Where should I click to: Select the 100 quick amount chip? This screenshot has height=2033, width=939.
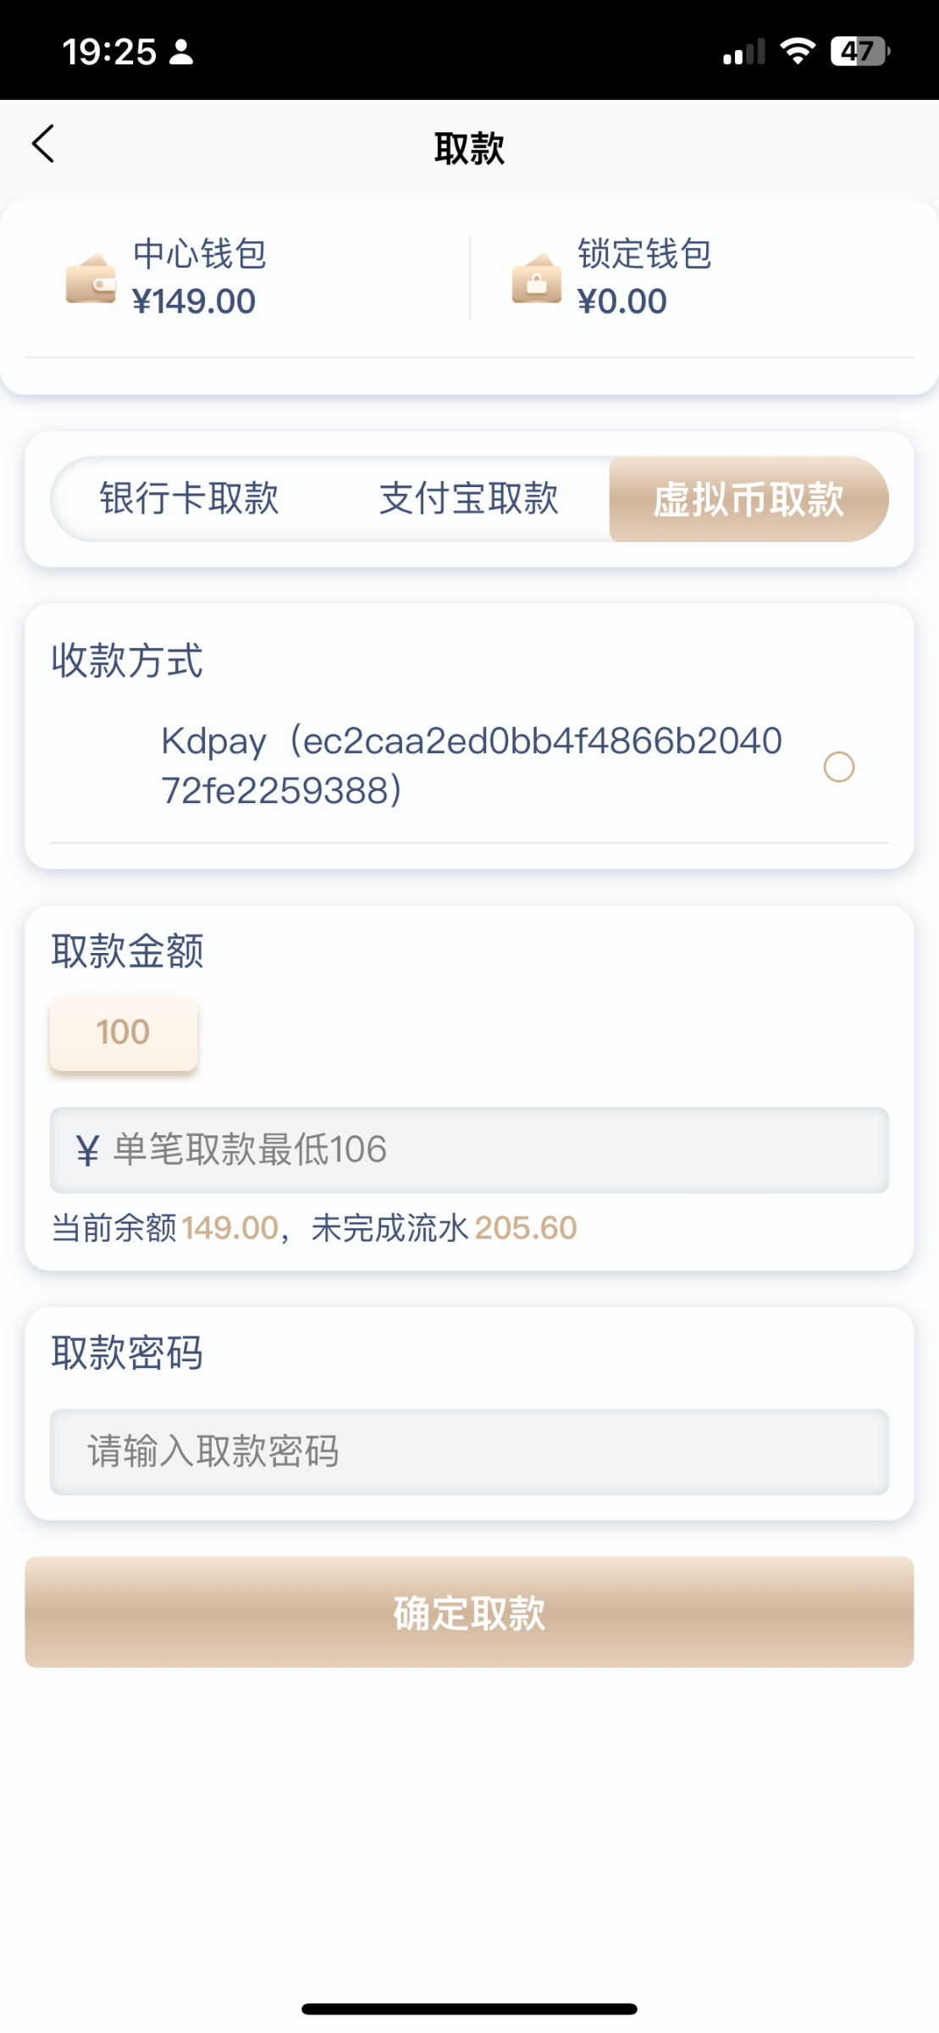point(122,1032)
